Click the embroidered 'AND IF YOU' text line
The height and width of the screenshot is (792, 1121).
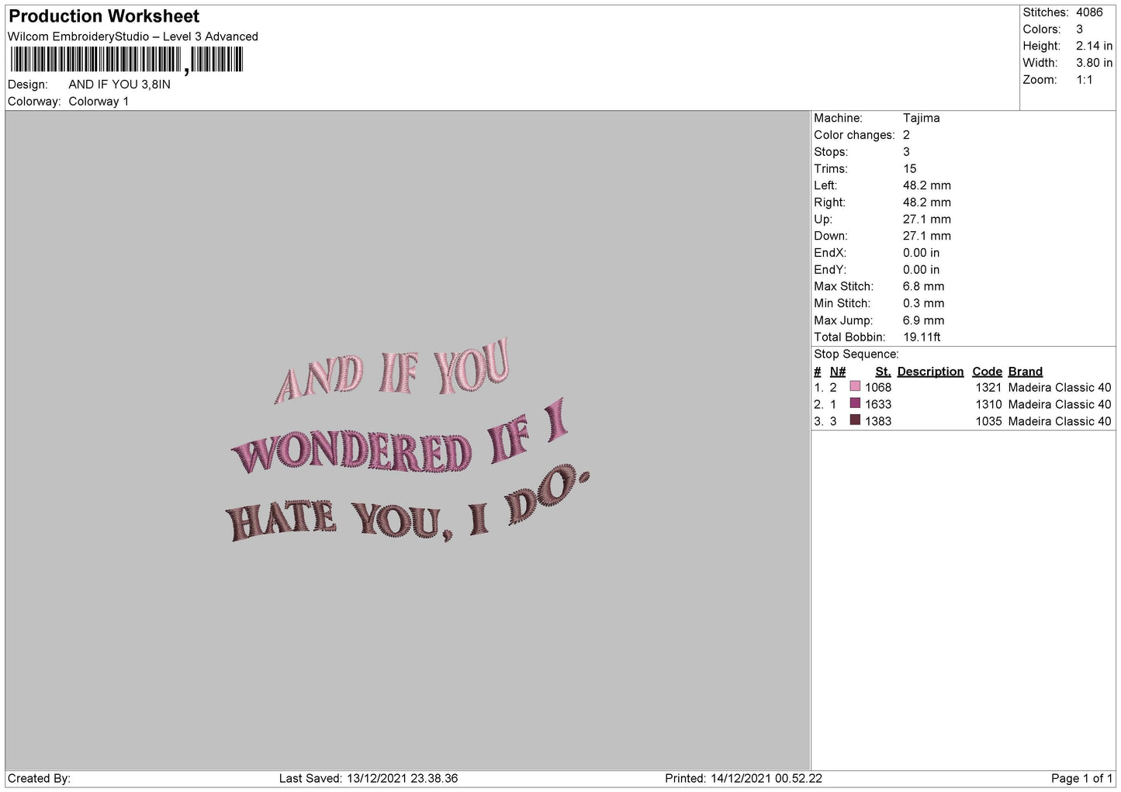[393, 371]
